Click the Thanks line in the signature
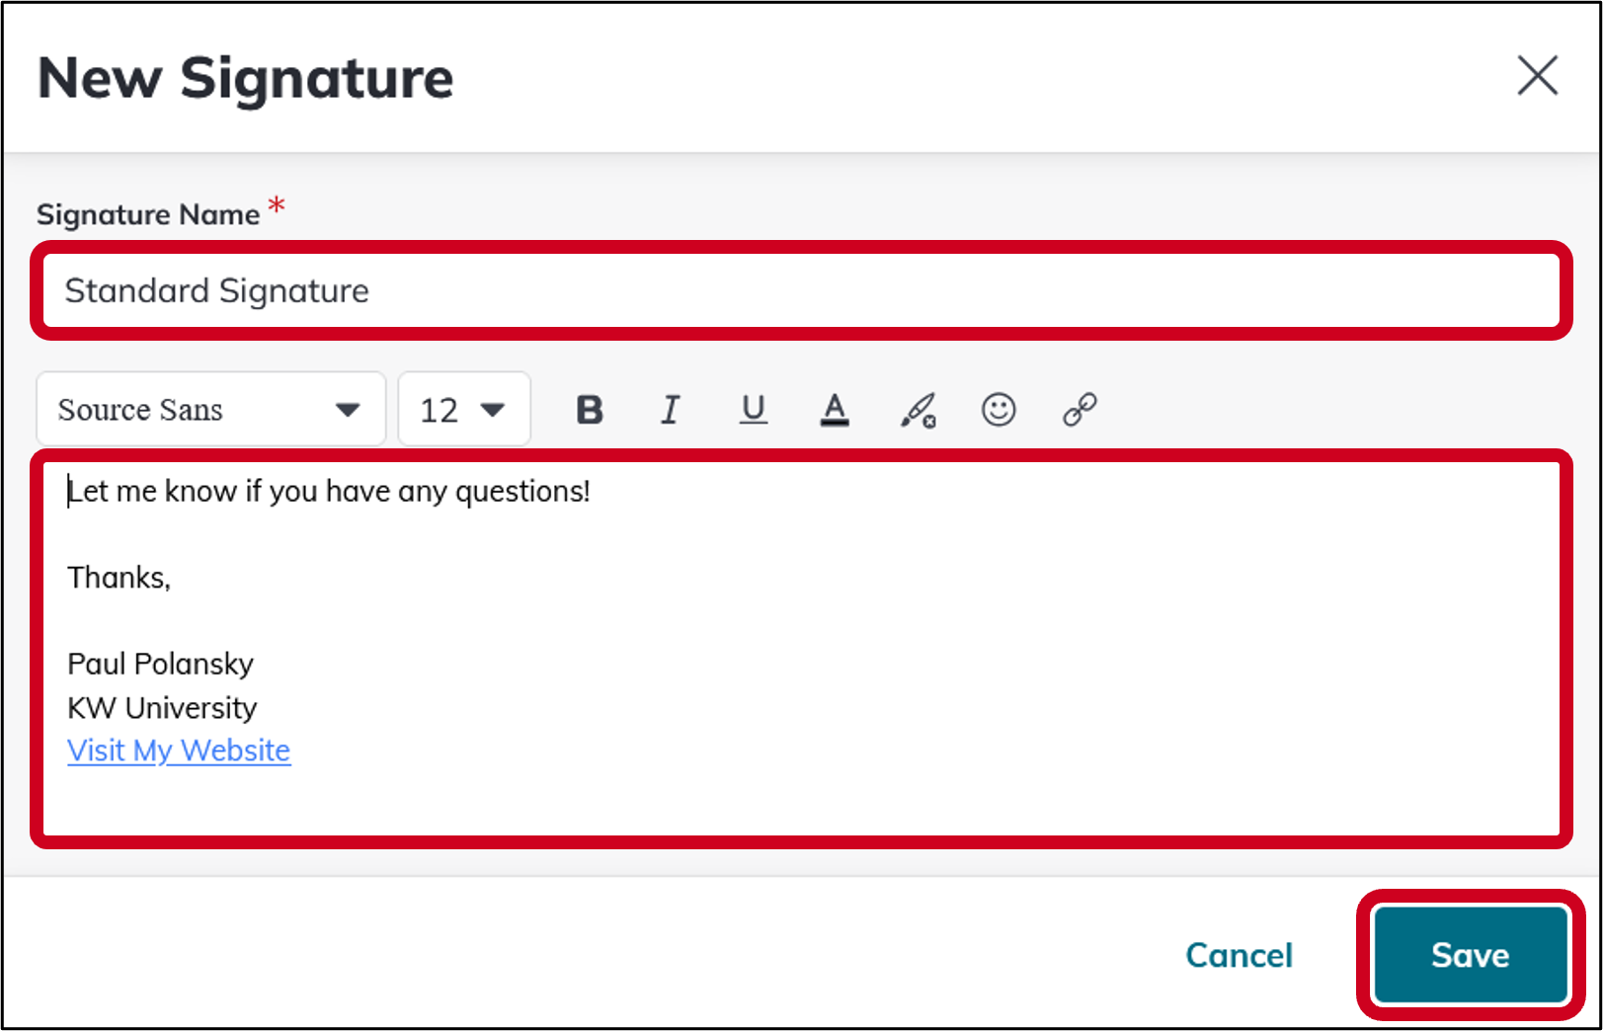 tap(118, 578)
